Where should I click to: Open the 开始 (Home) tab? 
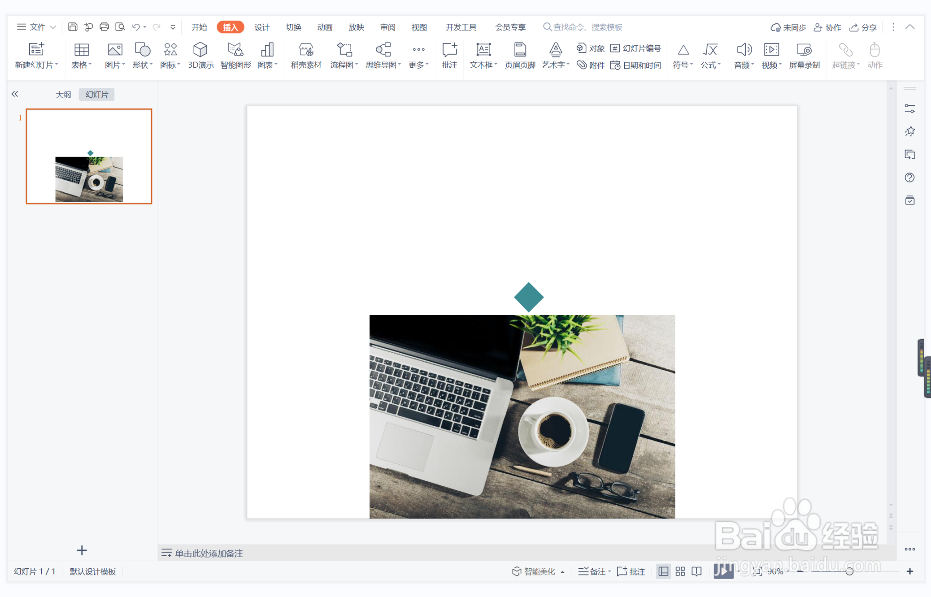(x=199, y=27)
